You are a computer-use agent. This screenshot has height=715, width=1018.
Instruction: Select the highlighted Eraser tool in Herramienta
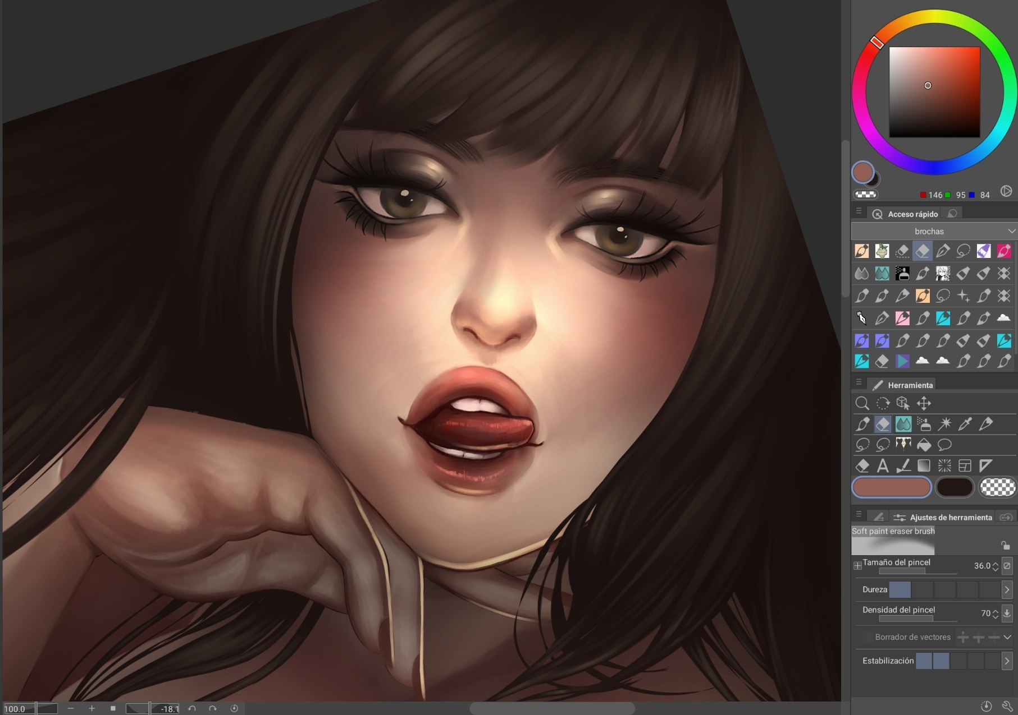(x=883, y=424)
